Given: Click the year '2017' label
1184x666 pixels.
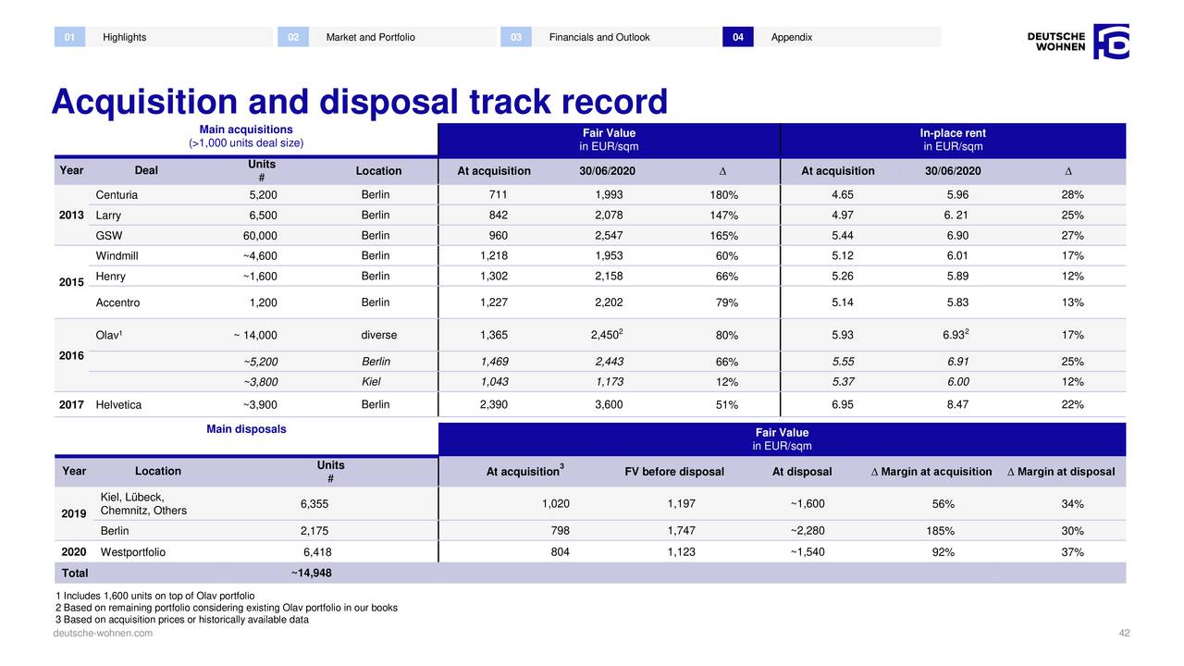Looking at the screenshot, I should pos(72,404).
